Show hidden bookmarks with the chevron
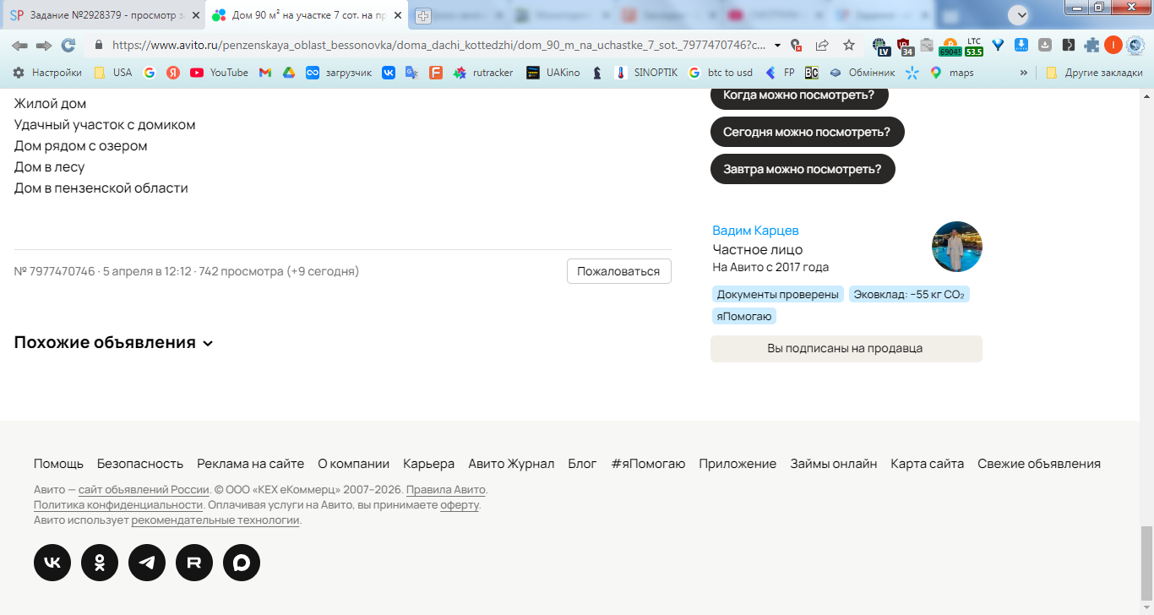 click(1024, 73)
